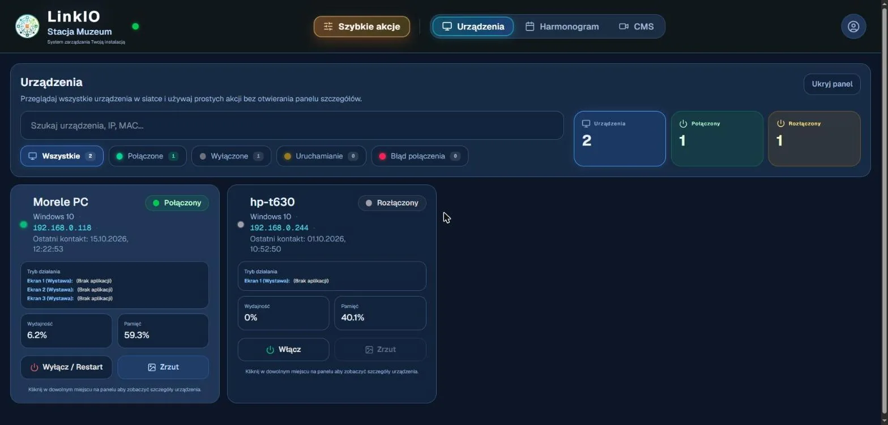The image size is (888, 425).
Task: Click Ekran 3 (Wystawa) row
Action: click(70, 298)
